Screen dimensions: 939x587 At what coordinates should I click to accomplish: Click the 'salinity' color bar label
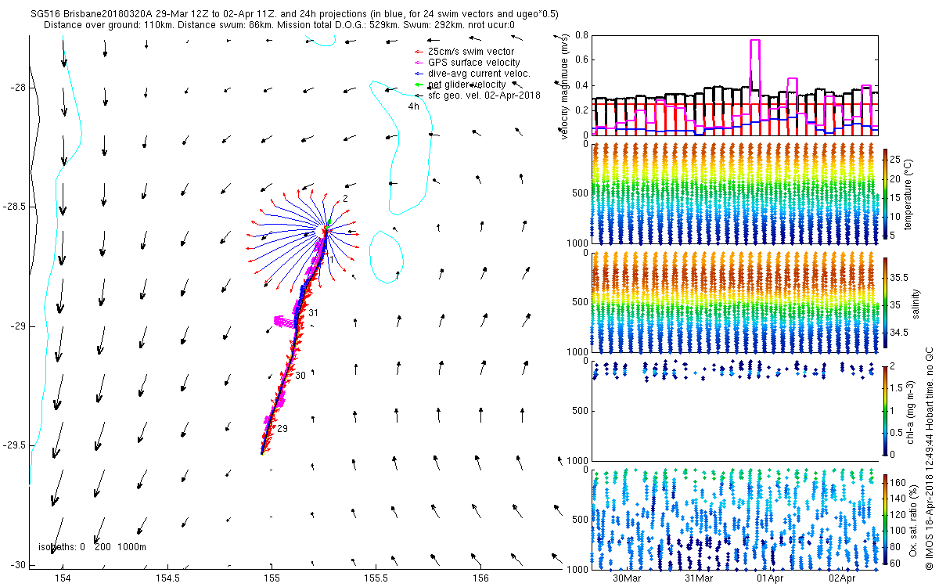[915, 304]
